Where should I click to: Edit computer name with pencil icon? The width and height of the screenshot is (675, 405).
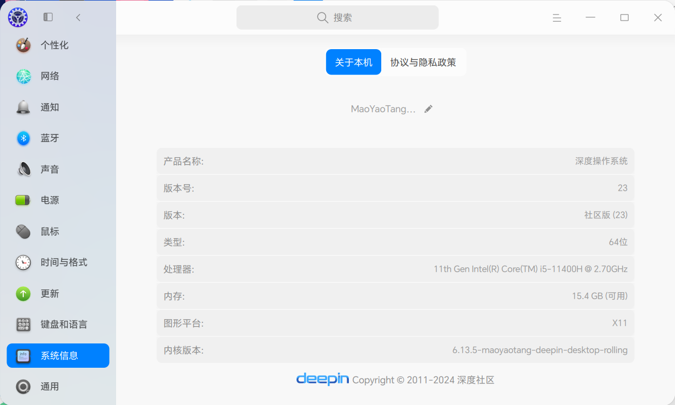[x=428, y=109]
